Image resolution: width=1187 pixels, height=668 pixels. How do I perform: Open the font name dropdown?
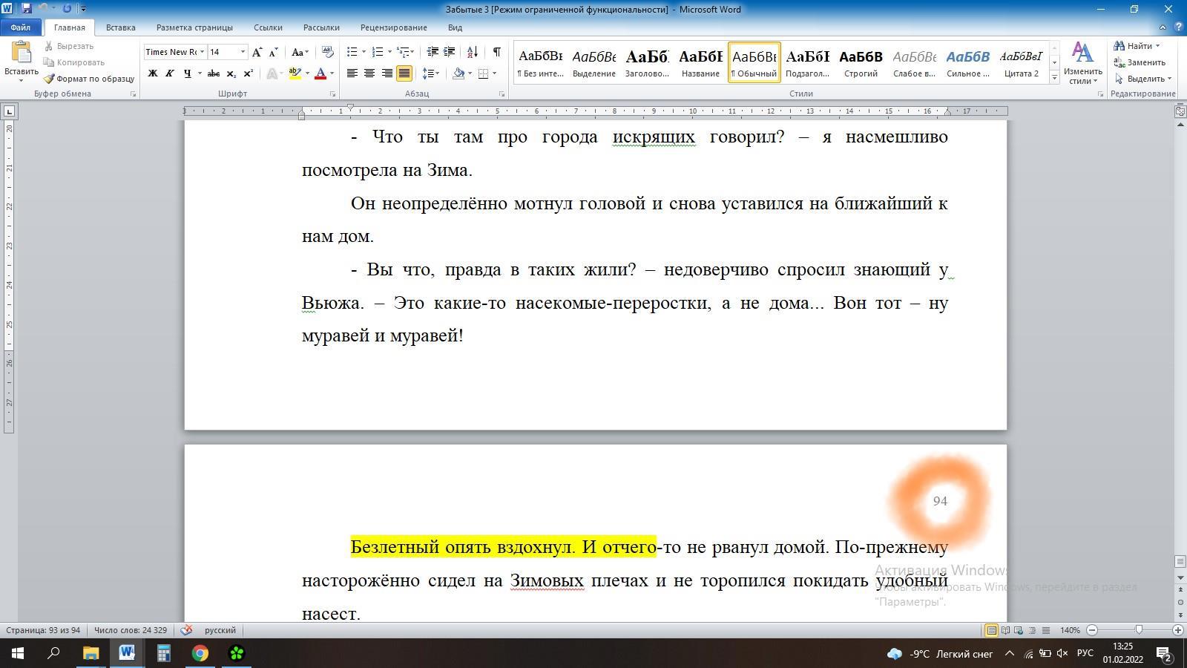(202, 52)
